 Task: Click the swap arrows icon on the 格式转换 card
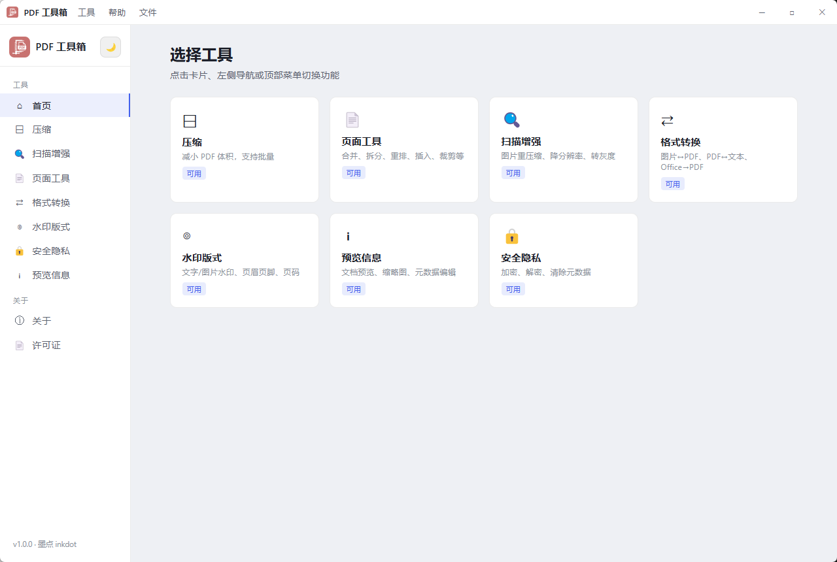coord(667,121)
